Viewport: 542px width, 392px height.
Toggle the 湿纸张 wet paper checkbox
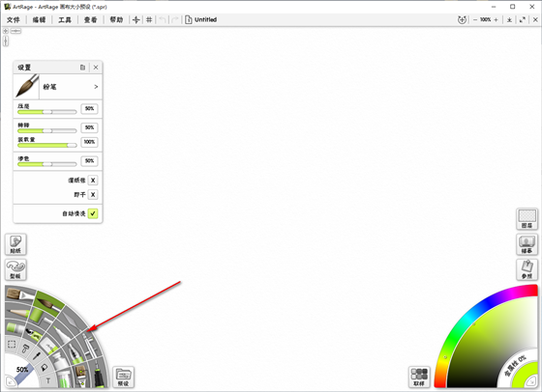(93, 181)
